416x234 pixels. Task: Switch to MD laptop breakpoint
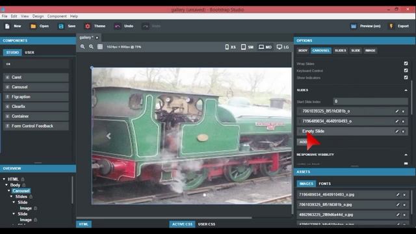click(265, 47)
